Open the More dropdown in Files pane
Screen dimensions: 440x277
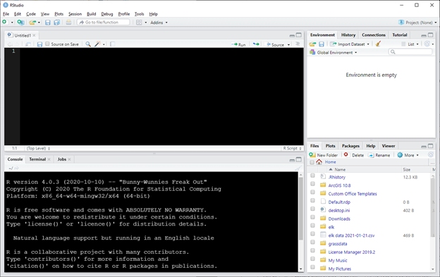[408, 155]
